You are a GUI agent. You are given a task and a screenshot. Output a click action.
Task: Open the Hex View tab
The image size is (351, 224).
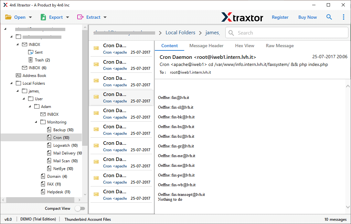click(244, 46)
